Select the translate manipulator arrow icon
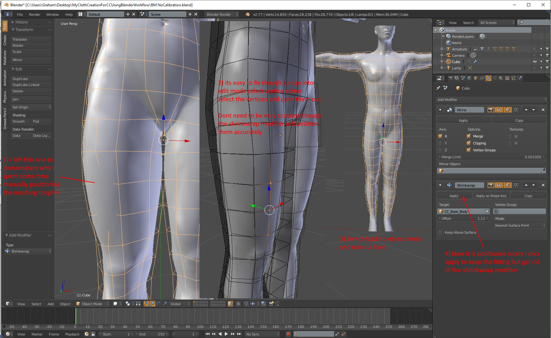The height and width of the screenshot is (338, 551). tap(153, 304)
